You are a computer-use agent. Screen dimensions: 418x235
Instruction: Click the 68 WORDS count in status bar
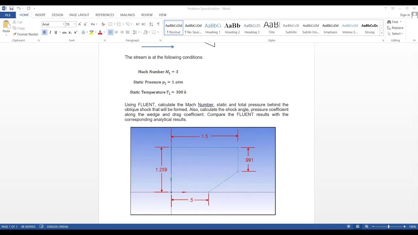[28, 227]
